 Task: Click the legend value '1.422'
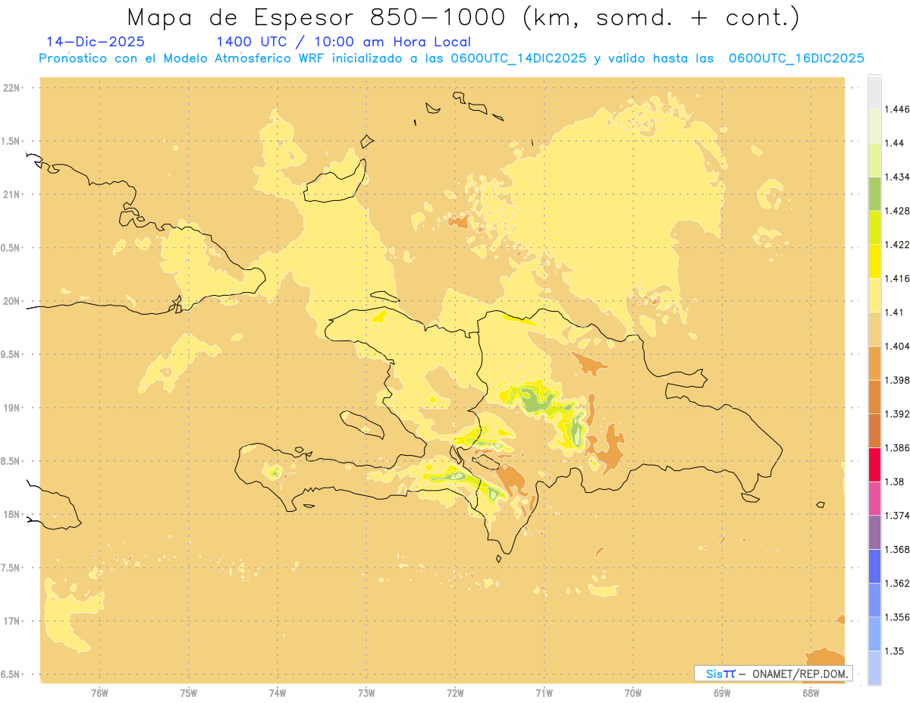click(896, 245)
